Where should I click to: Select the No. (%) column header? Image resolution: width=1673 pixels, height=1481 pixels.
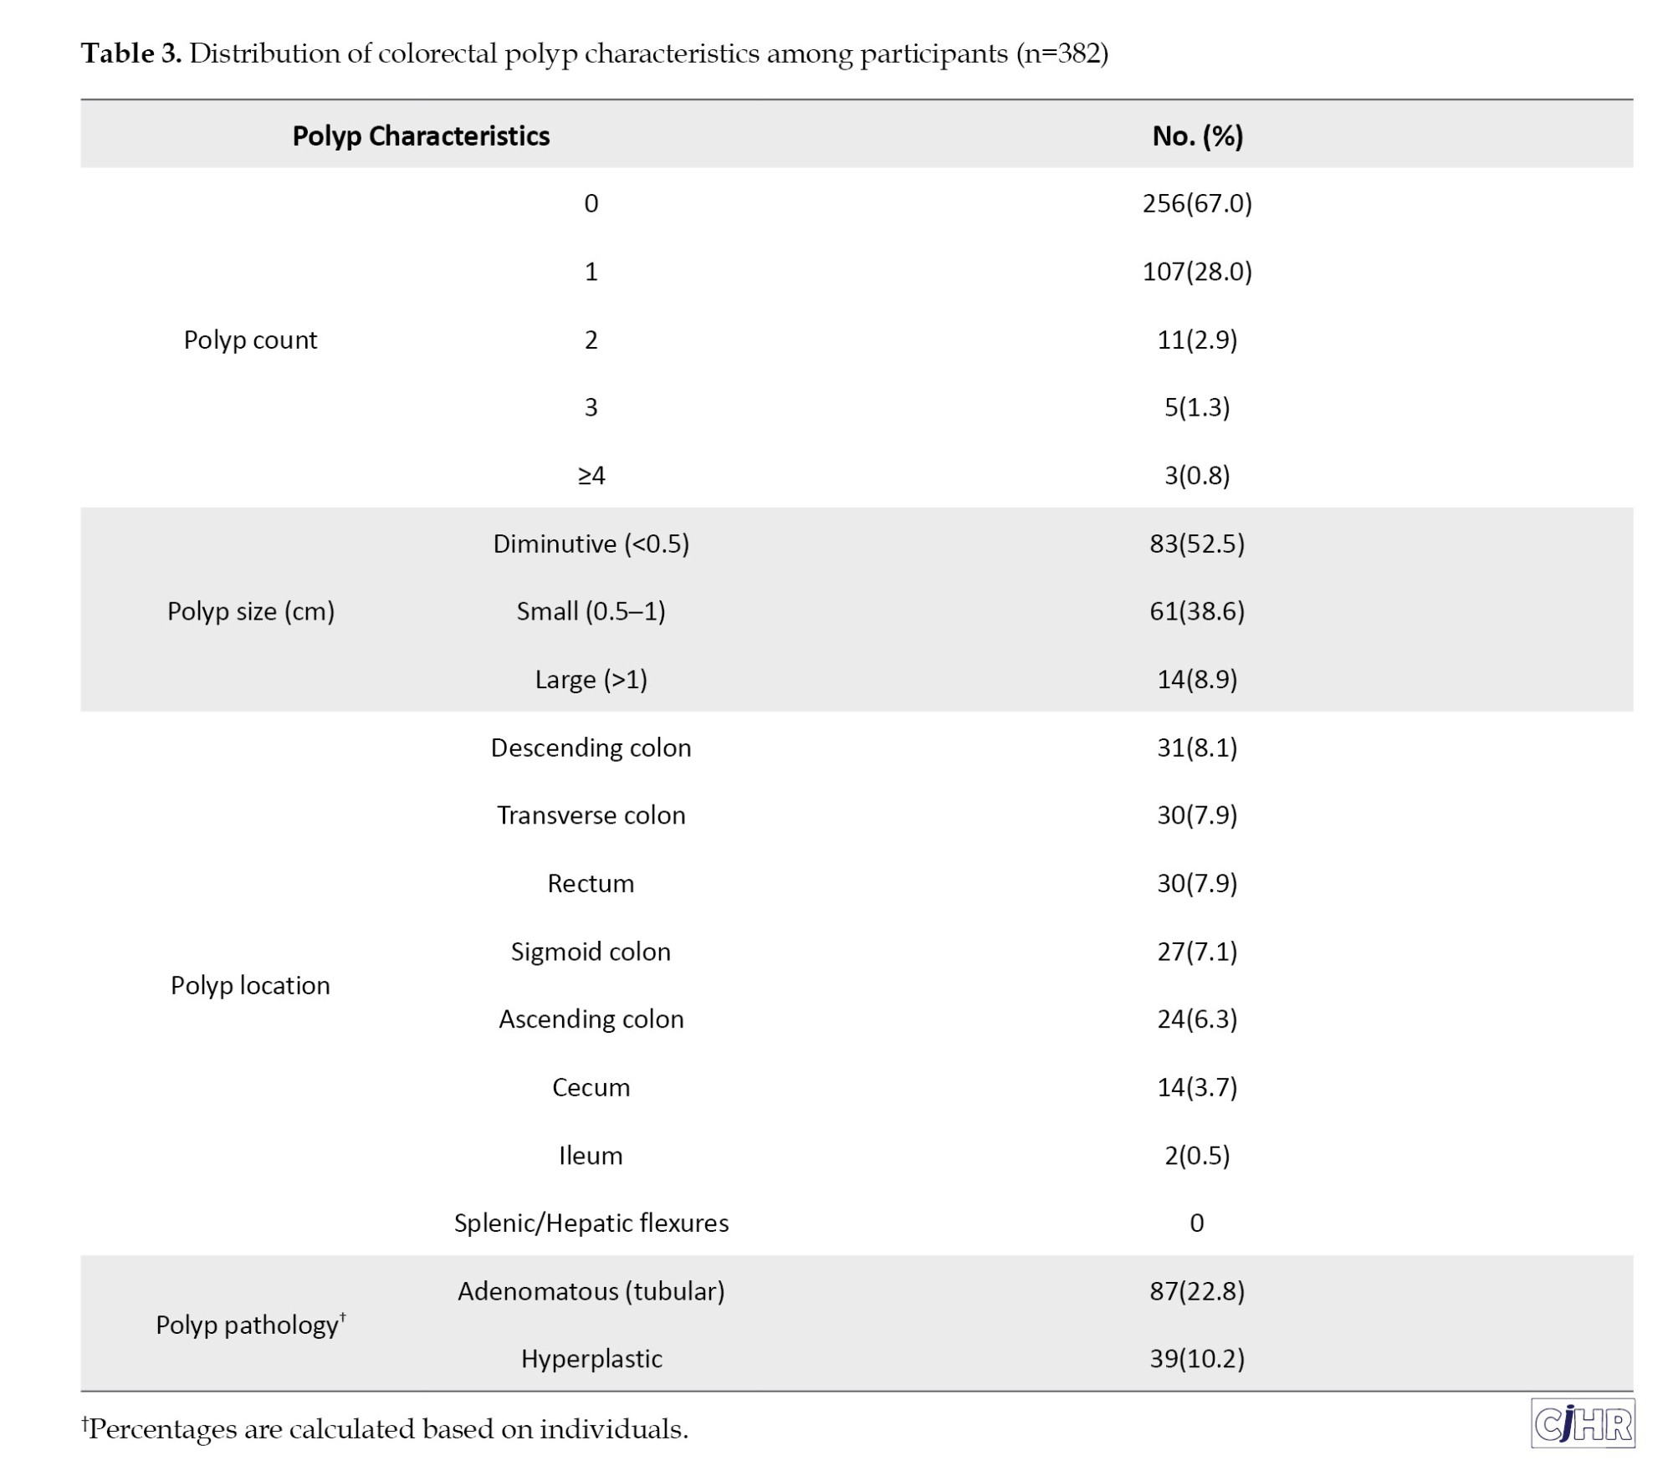[1197, 135]
